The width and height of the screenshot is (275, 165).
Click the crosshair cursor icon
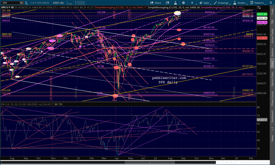[231, 162]
